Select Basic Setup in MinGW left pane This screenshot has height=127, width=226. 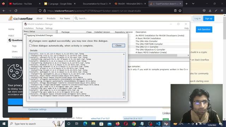[x=29, y=31]
